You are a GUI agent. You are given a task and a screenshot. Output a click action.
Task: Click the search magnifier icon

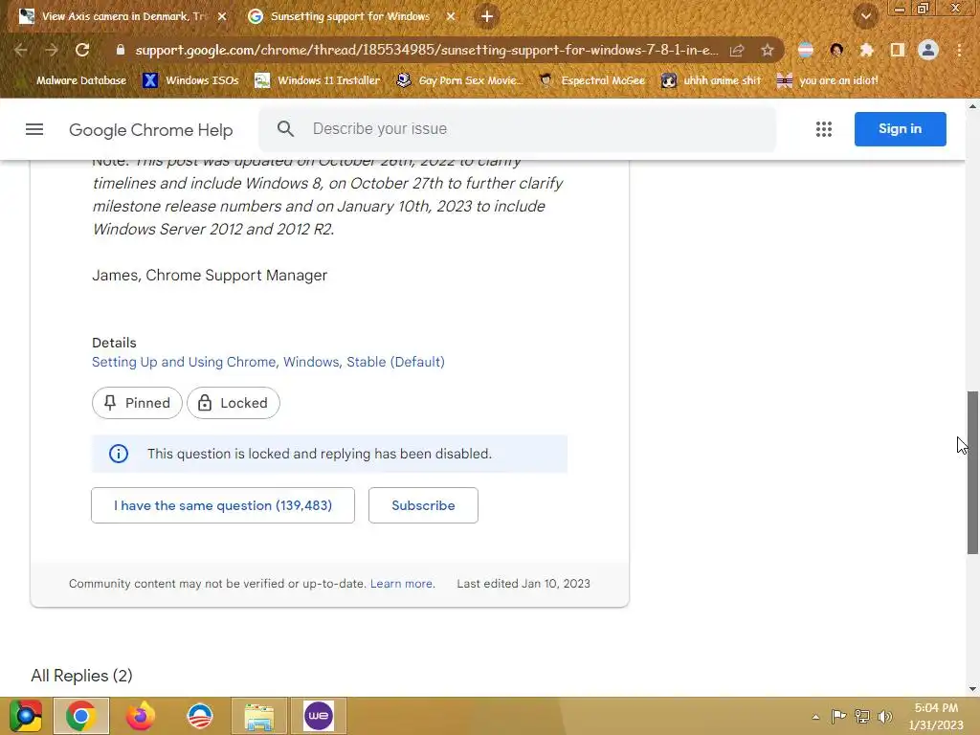pos(285,129)
